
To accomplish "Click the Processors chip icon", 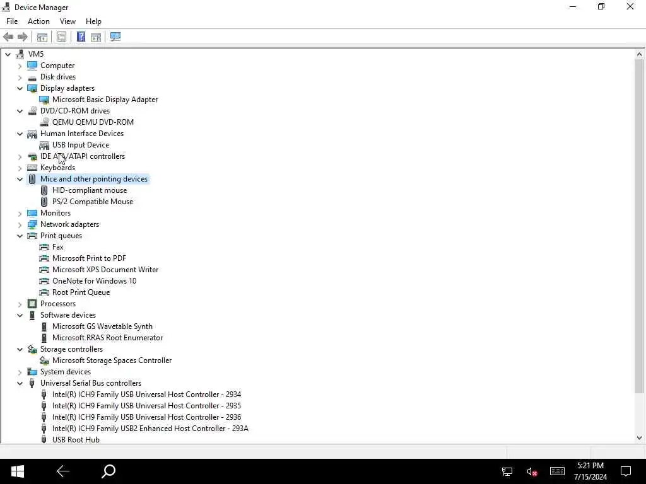I will point(32,304).
